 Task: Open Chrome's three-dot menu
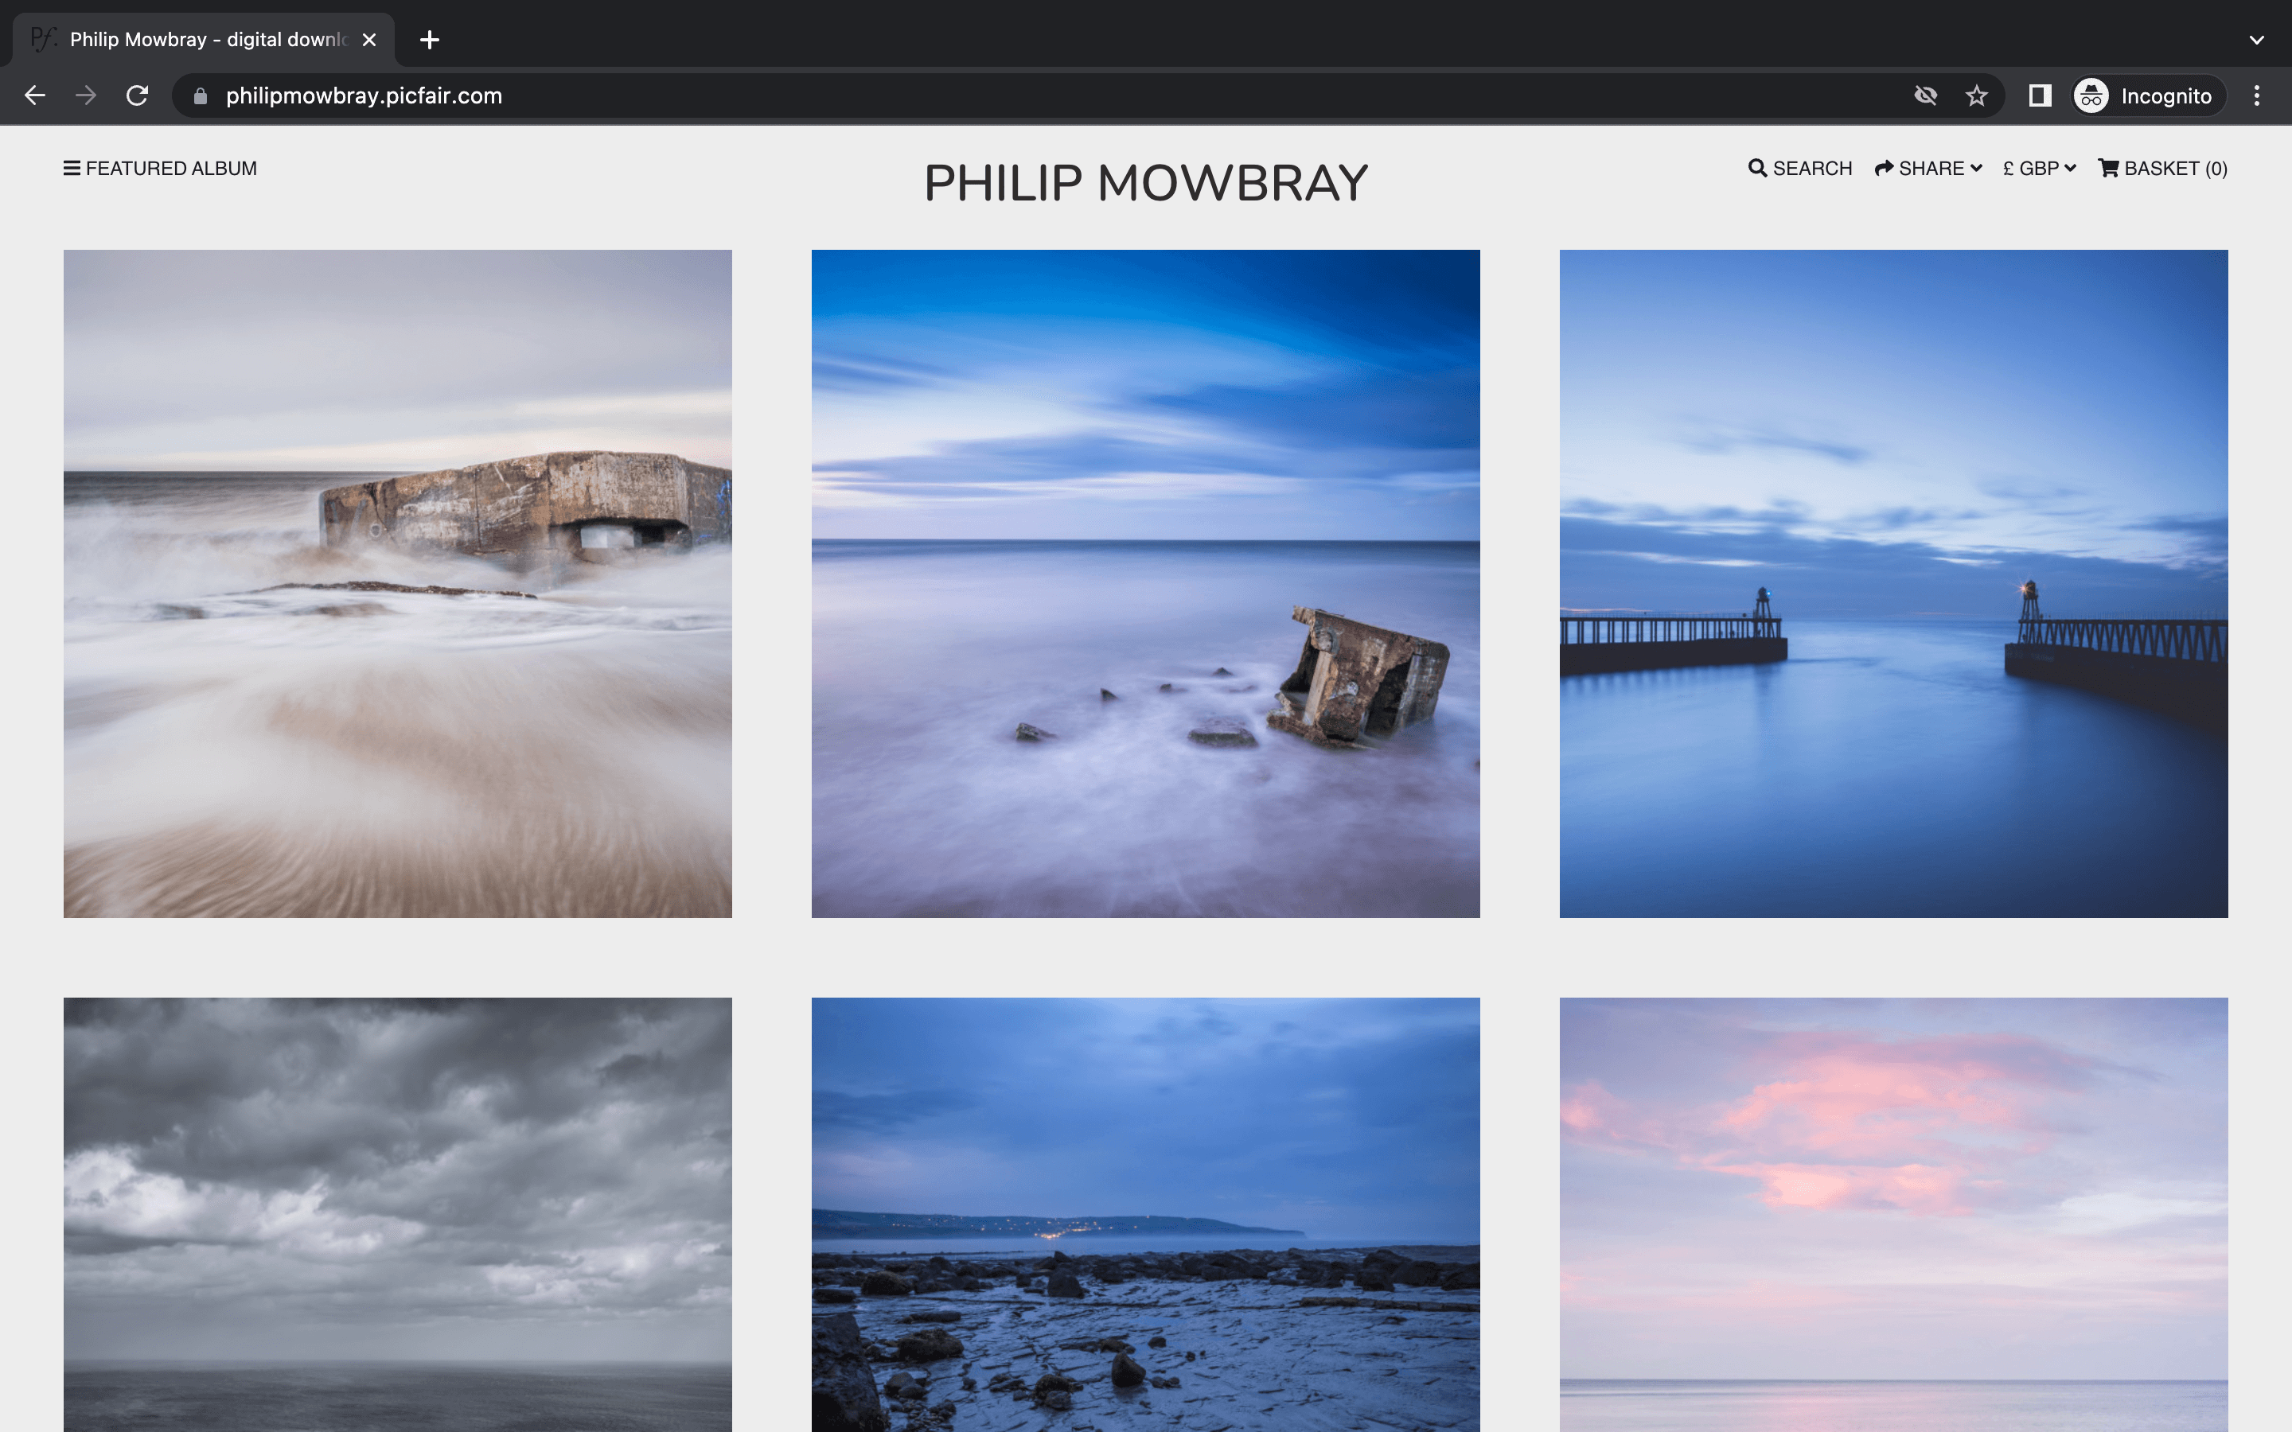(2257, 95)
